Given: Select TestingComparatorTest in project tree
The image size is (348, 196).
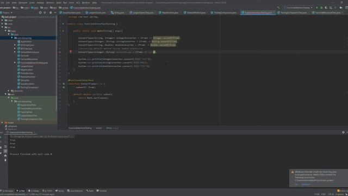Looking at the screenshot, I should [32, 119].
